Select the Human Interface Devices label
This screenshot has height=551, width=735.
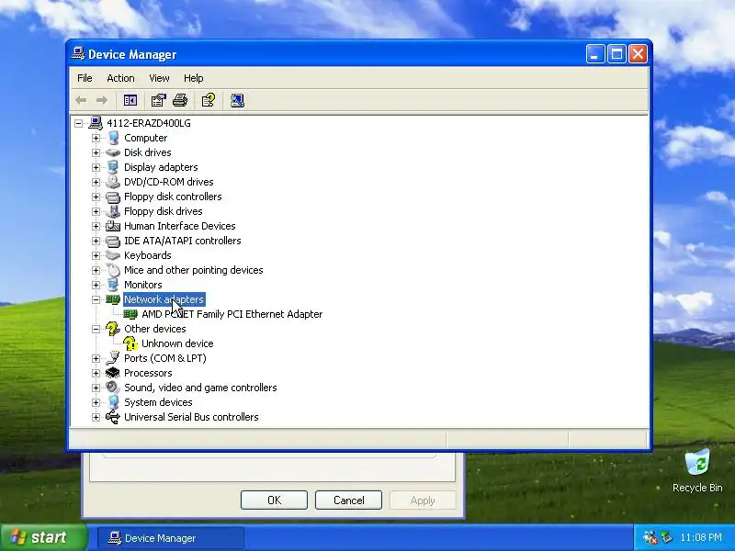tap(179, 226)
